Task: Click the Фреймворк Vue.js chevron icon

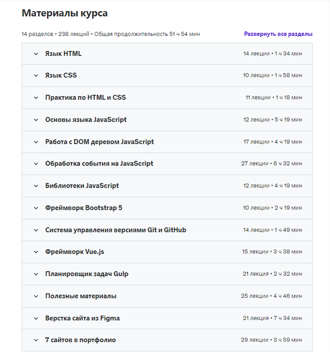Action: pos(36,252)
